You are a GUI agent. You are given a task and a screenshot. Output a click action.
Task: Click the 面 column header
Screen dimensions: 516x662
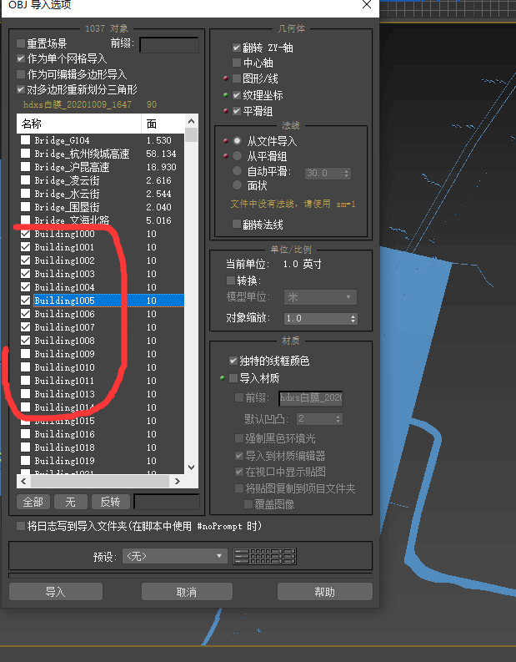pos(163,124)
